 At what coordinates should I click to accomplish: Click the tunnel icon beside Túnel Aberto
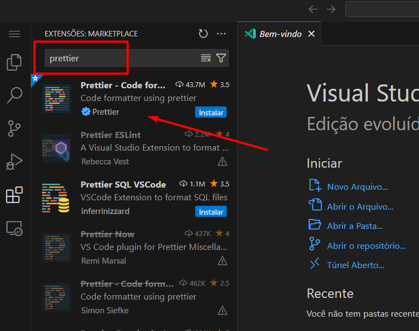(x=315, y=263)
